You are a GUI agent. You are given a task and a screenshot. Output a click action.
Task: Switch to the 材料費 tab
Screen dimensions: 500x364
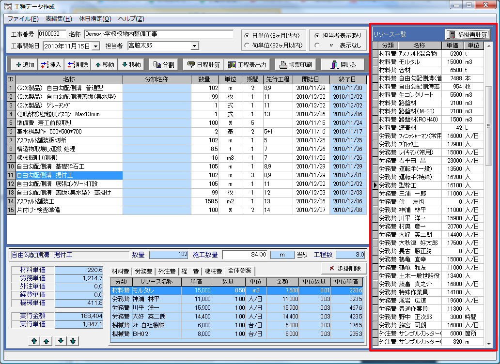tap(120, 272)
